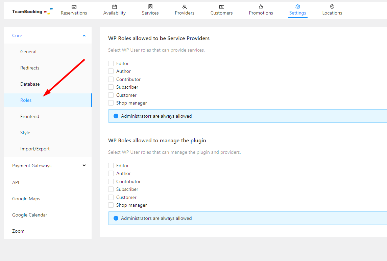Open the Frontend settings page
Image resolution: width=387 pixels, height=261 pixels.
pos(30,116)
